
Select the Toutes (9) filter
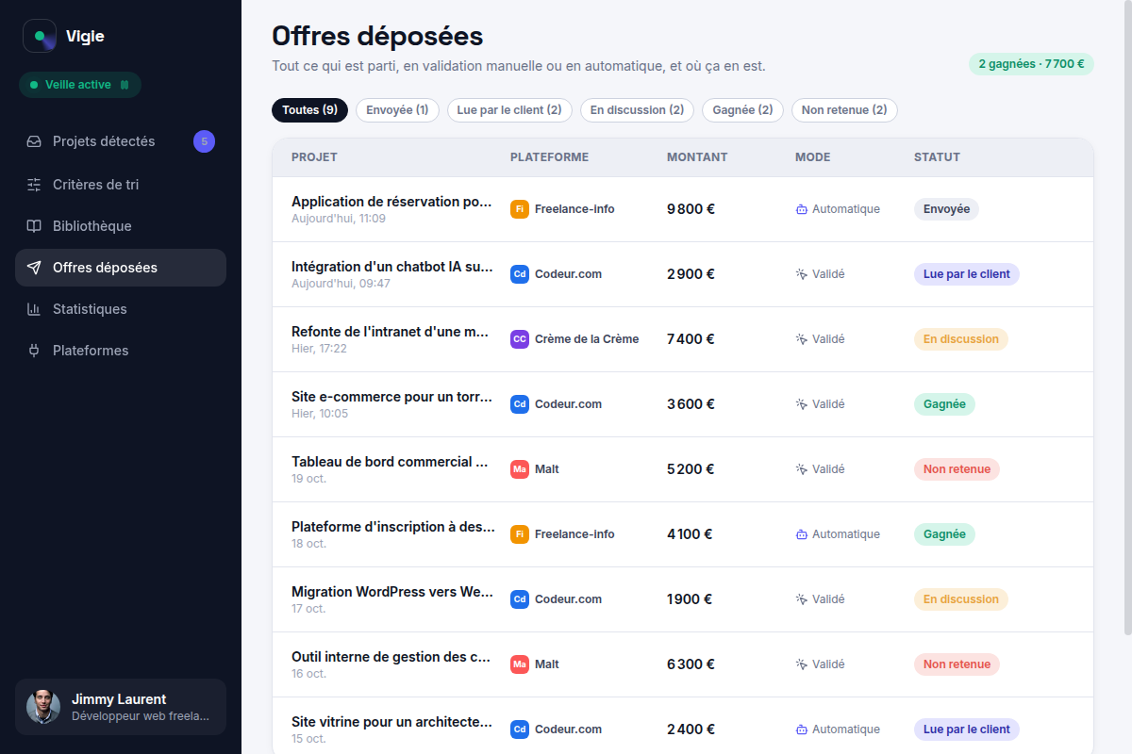point(309,110)
